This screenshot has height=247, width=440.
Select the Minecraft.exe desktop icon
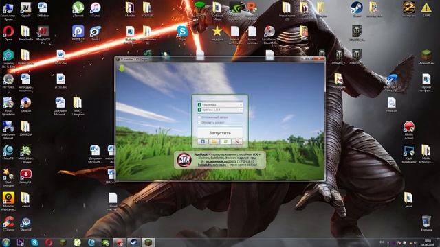pos(426,58)
